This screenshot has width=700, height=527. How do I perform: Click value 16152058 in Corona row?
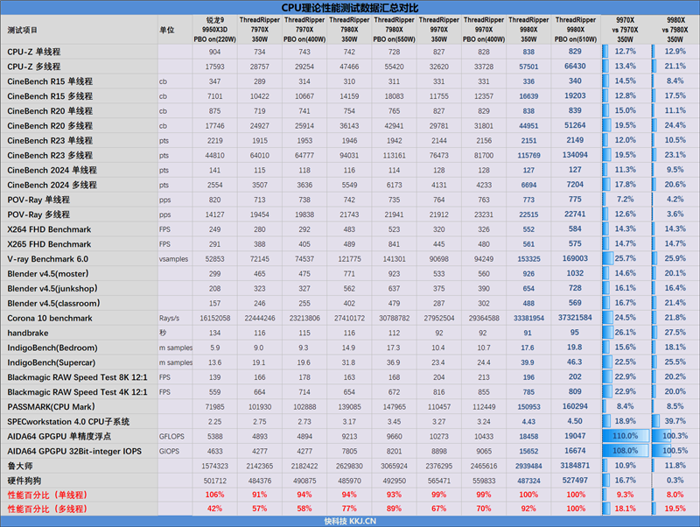pyautogui.click(x=214, y=318)
